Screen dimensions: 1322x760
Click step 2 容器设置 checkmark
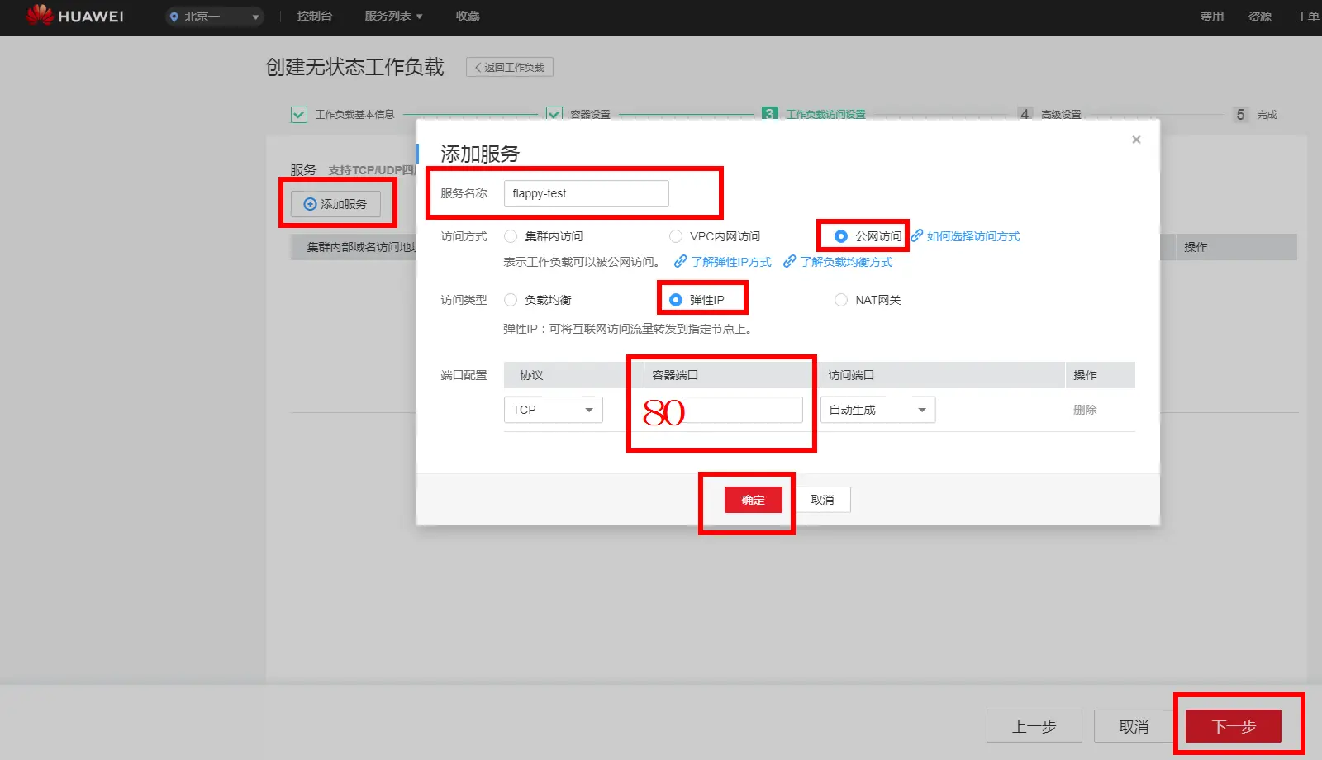(554, 114)
